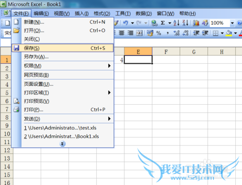The height and width of the screenshot is (185, 242).
Task: Open the 工具(T) menu
Action: point(123,14)
